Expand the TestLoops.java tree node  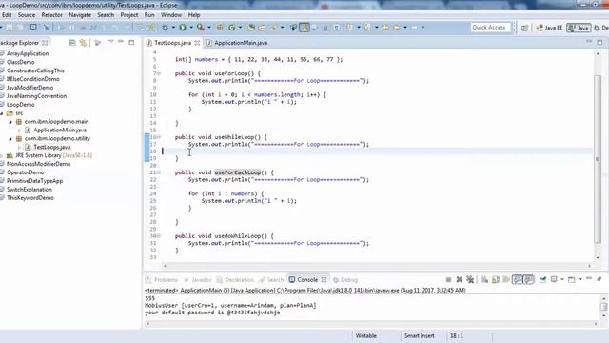pyautogui.click(x=19, y=148)
